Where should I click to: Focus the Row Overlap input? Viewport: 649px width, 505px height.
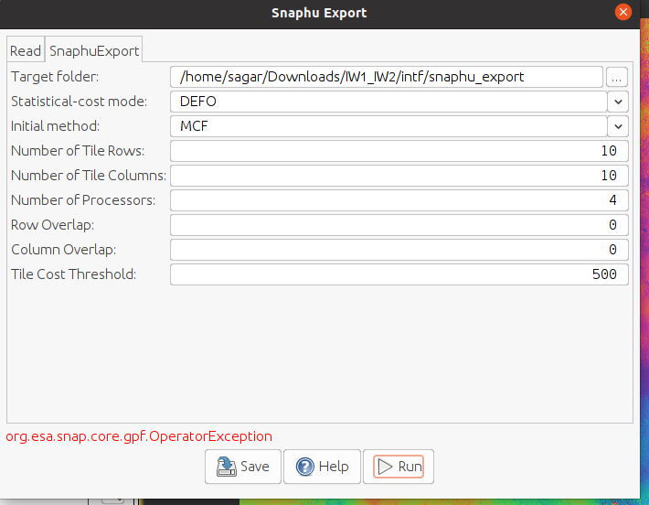pos(399,225)
